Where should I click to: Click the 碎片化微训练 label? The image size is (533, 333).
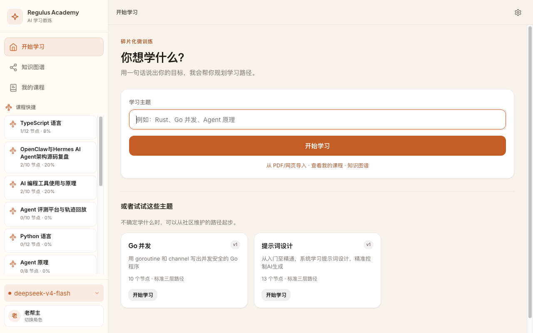pos(137,42)
